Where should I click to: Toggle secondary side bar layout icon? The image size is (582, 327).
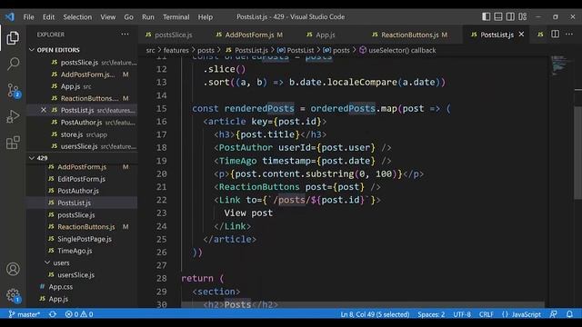tap(510, 16)
